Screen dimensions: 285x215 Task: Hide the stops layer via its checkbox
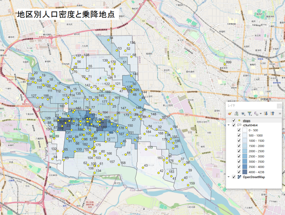pos(234,121)
